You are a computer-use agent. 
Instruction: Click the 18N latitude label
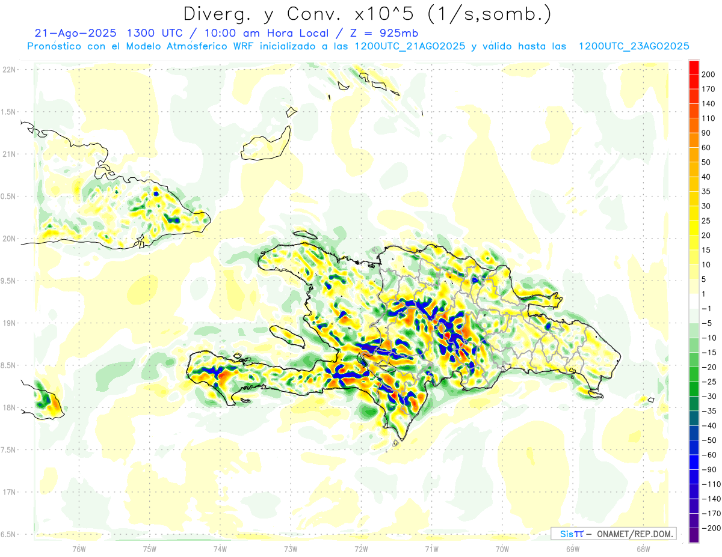(x=8, y=407)
